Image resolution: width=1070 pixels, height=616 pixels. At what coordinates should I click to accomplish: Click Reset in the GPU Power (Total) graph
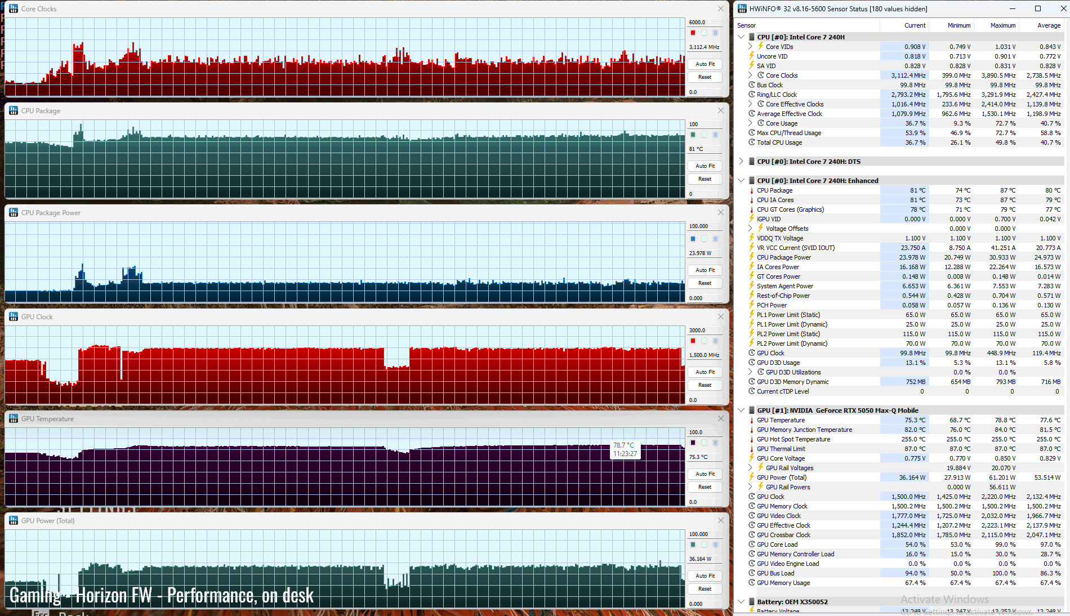click(x=705, y=589)
